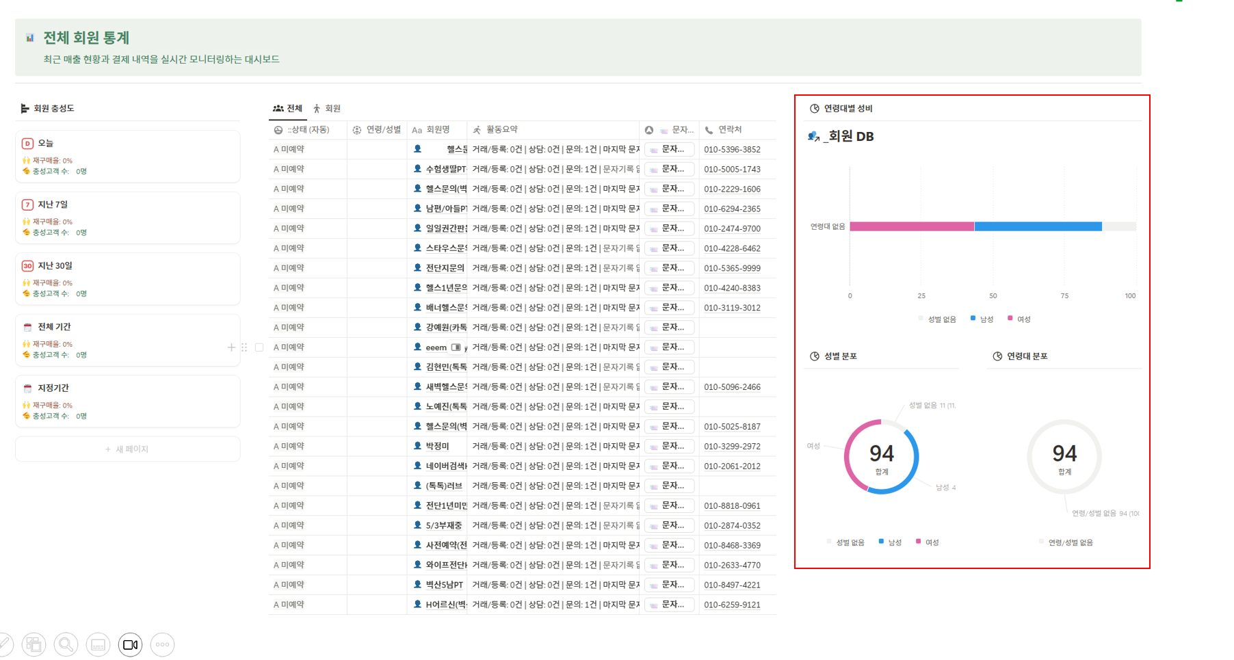
Task: Click the subtitles caption icon in bottom toolbar
Action: pos(98,644)
